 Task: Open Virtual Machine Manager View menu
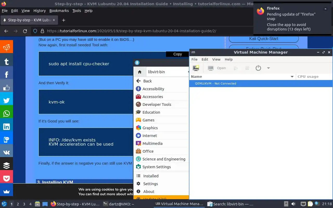(216, 59)
